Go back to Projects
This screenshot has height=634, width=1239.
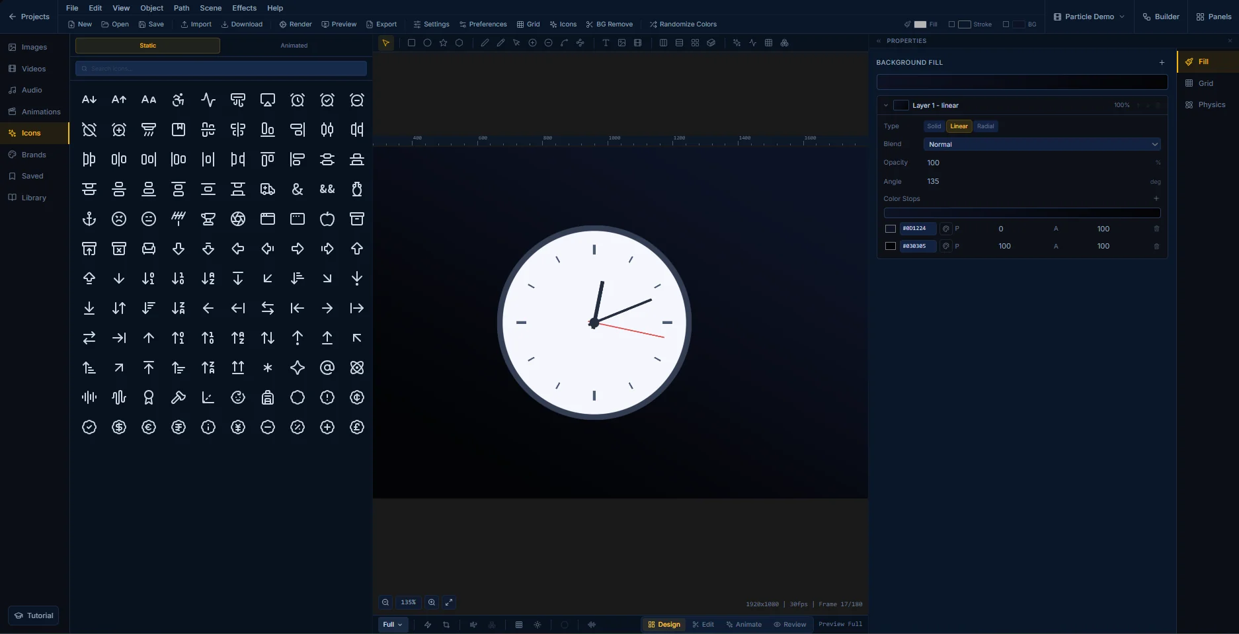29,17
